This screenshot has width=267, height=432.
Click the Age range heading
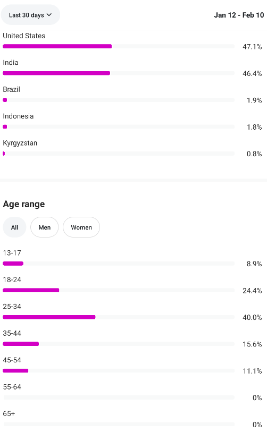[24, 204]
